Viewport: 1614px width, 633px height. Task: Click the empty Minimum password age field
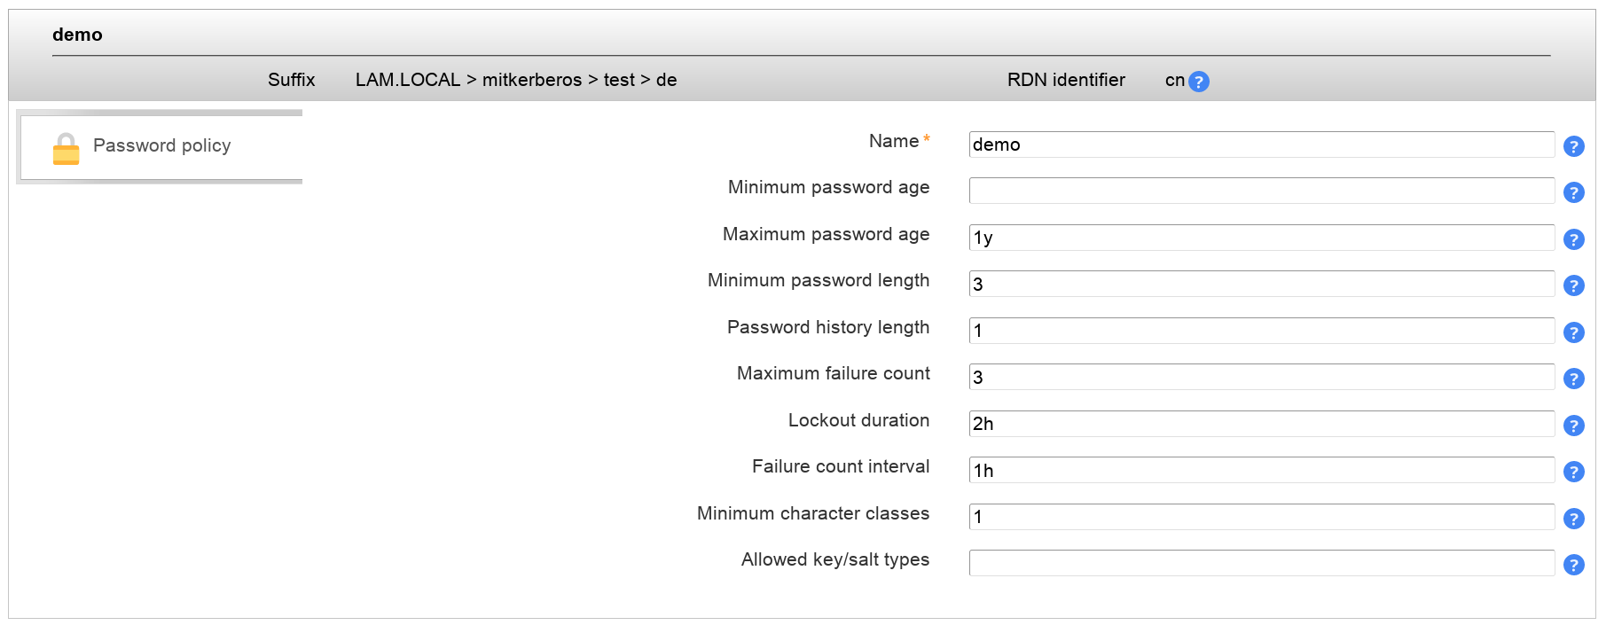[1260, 191]
